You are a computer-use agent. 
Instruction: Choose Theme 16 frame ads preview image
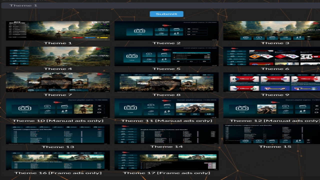(x=58, y=160)
